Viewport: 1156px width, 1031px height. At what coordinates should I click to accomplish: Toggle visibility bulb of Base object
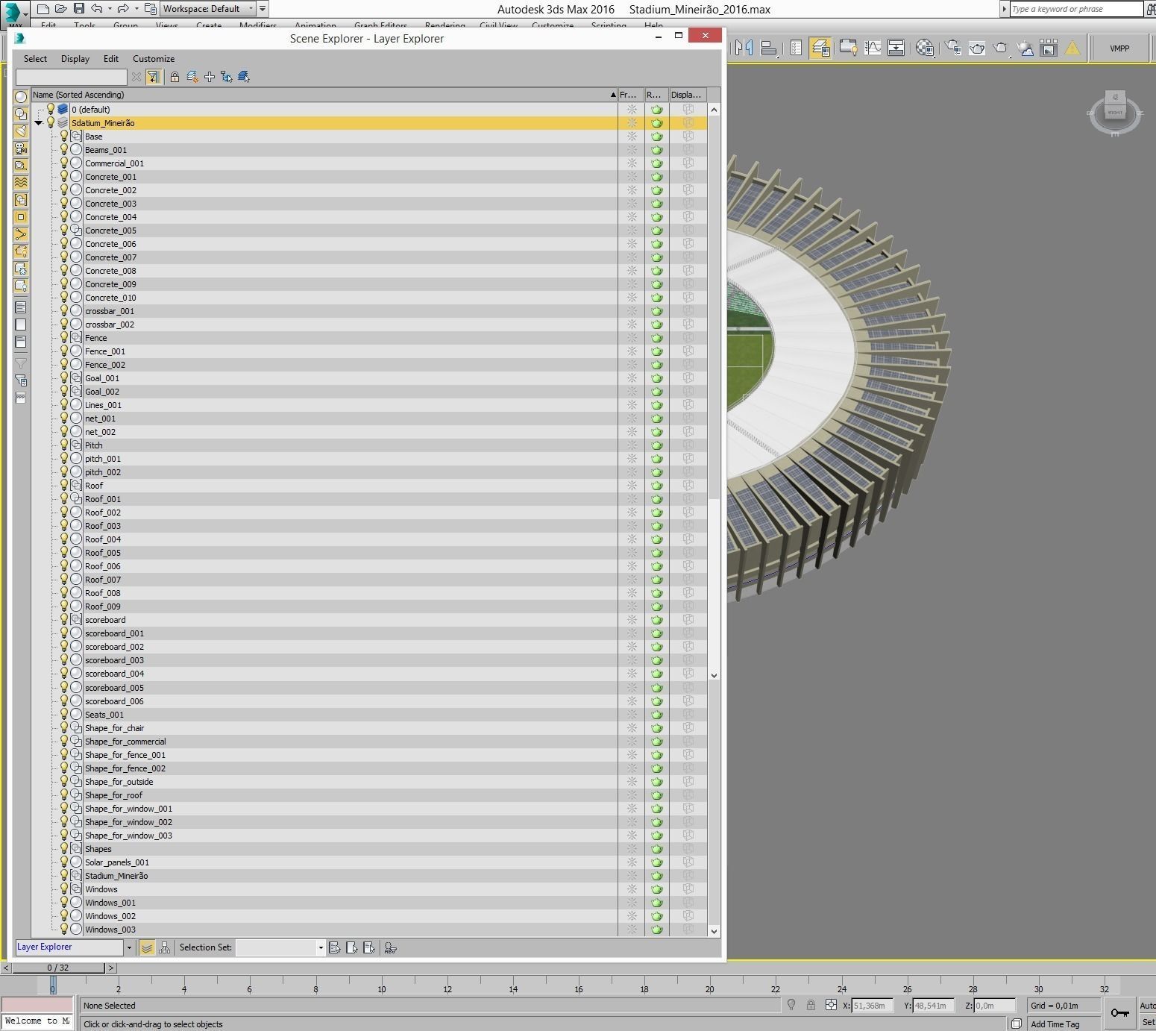tap(64, 136)
